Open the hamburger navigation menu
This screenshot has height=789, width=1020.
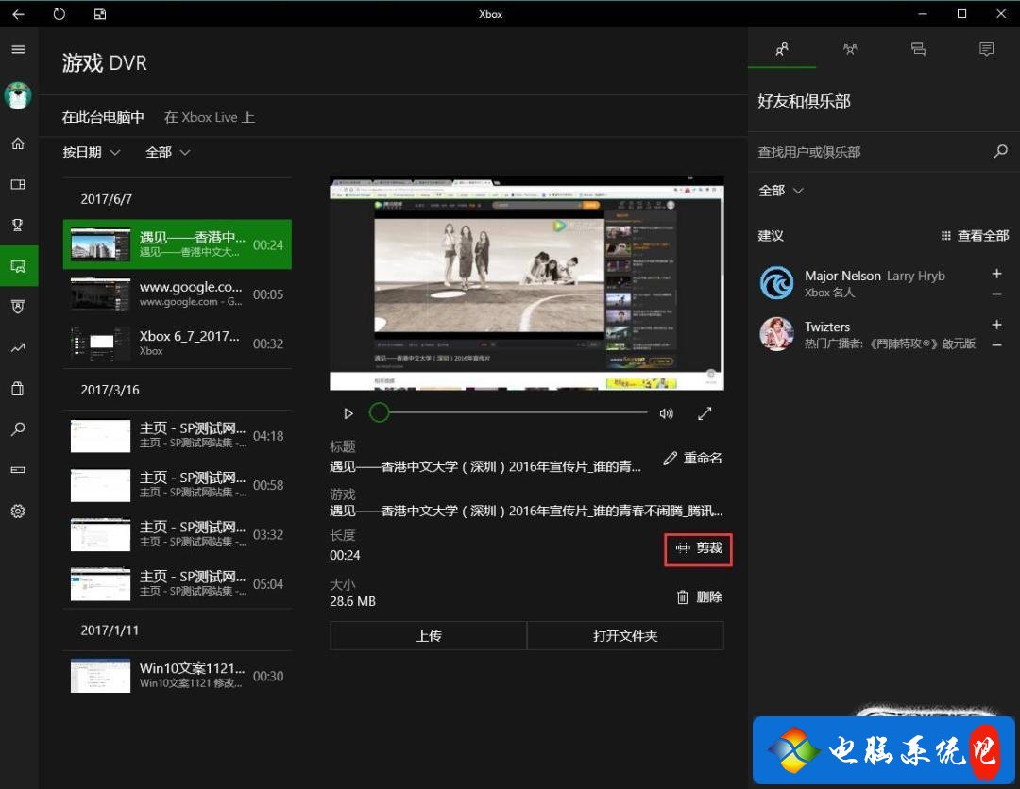pos(18,49)
